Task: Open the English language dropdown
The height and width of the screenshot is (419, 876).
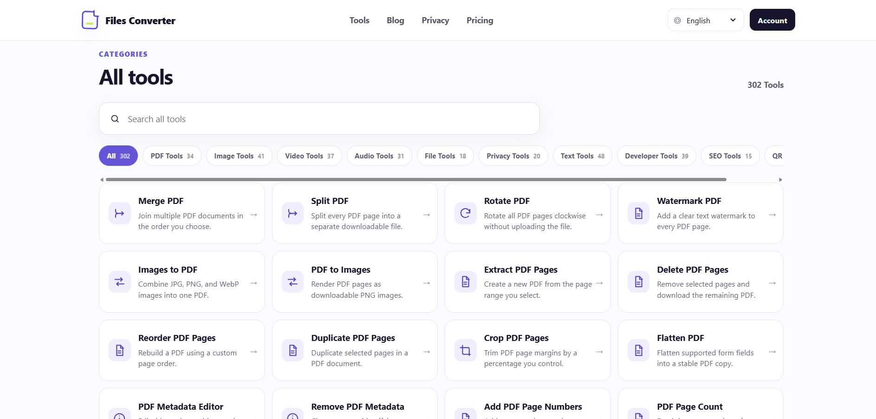Action: [x=706, y=20]
